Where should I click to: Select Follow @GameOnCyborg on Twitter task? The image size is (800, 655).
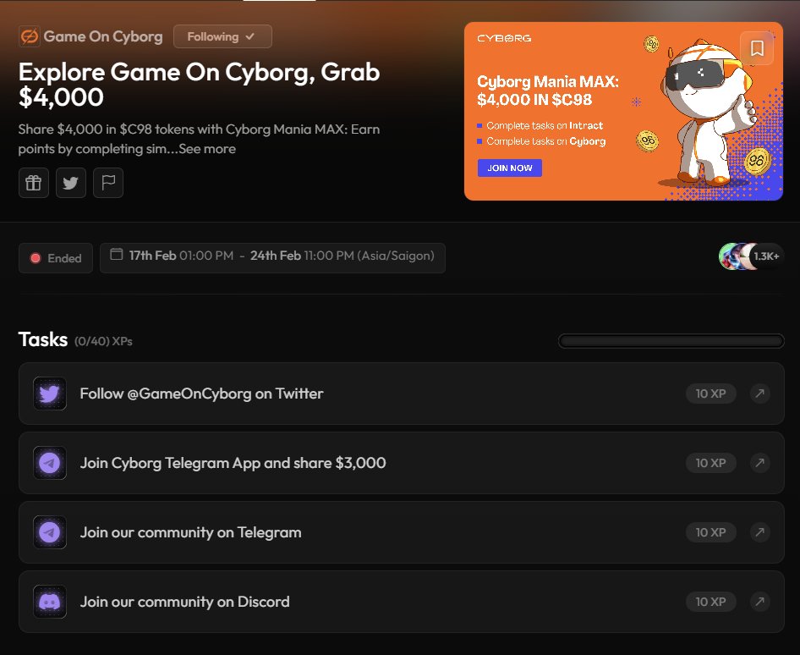click(x=401, y=394)
